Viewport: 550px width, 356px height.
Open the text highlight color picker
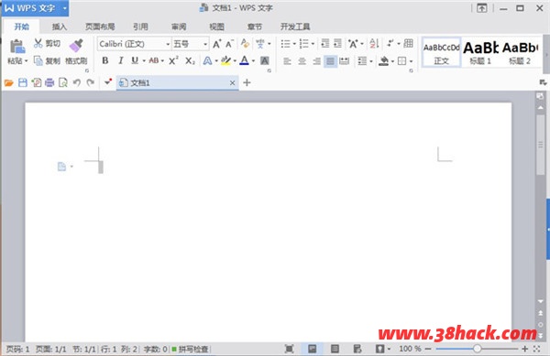click(225, 61)
